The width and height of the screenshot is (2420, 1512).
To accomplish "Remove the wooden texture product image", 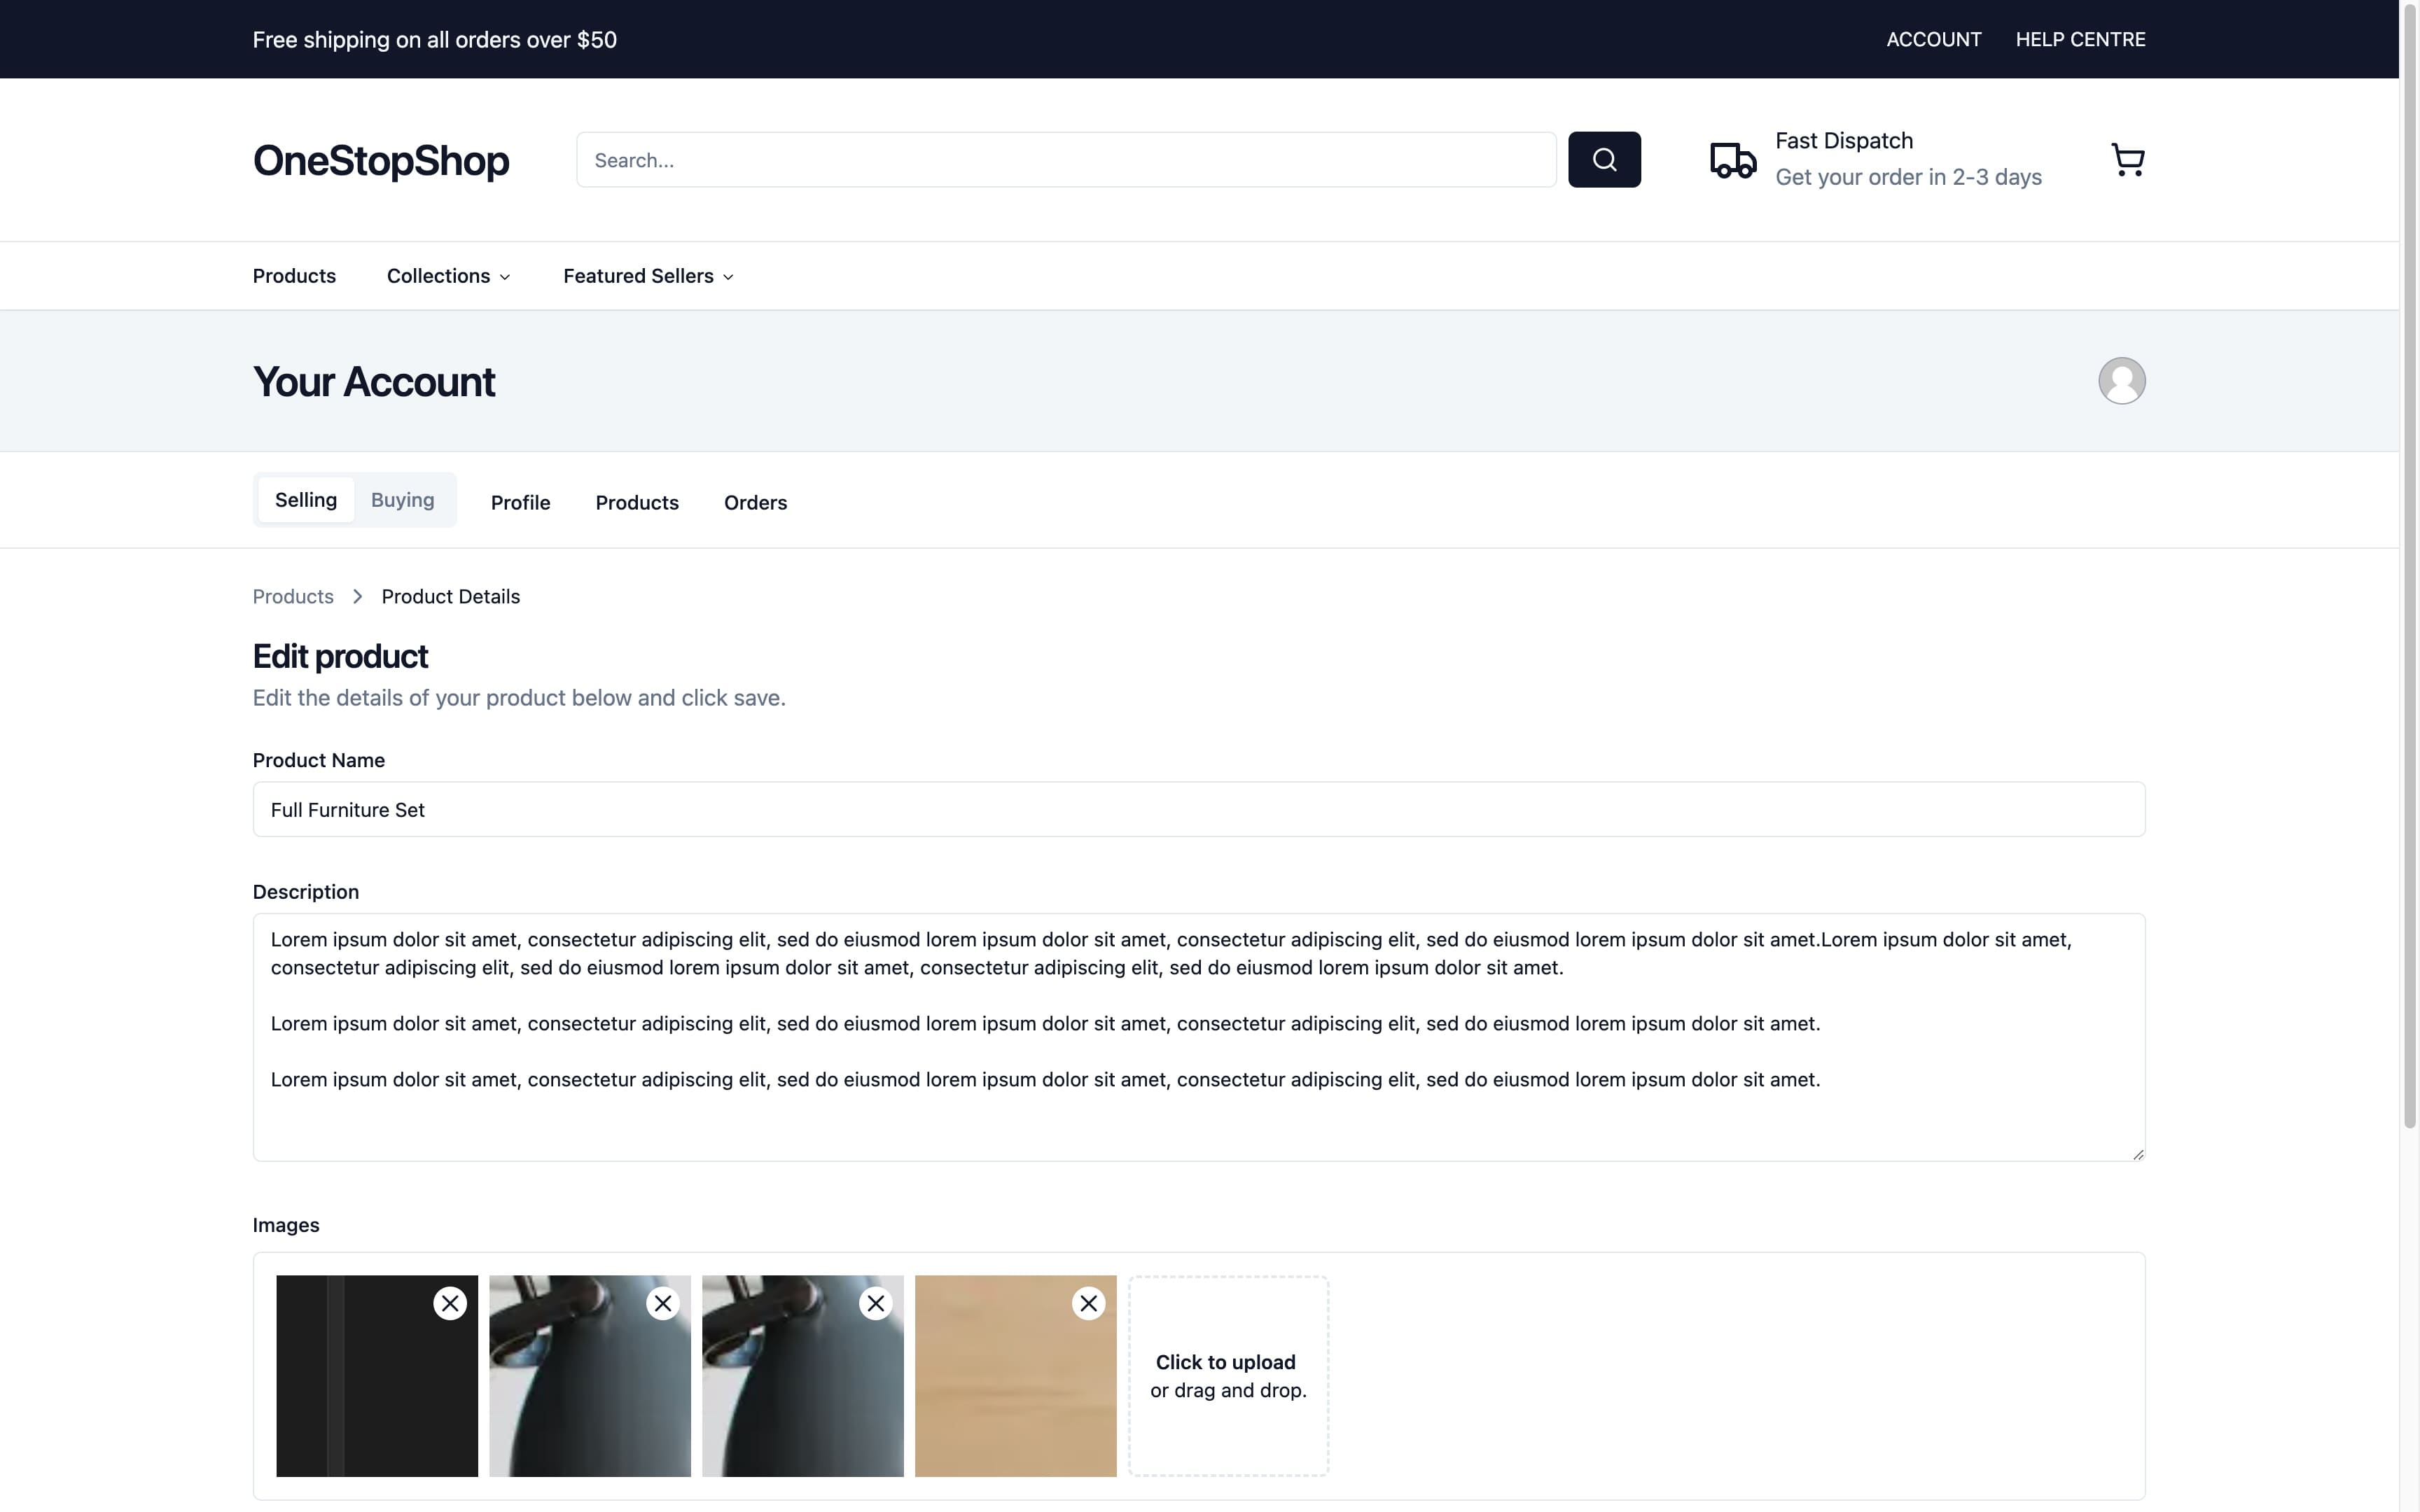I will pos(1089,1303).
